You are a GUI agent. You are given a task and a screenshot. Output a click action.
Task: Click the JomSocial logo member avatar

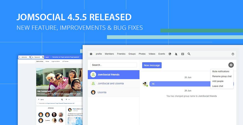(47, 120)
